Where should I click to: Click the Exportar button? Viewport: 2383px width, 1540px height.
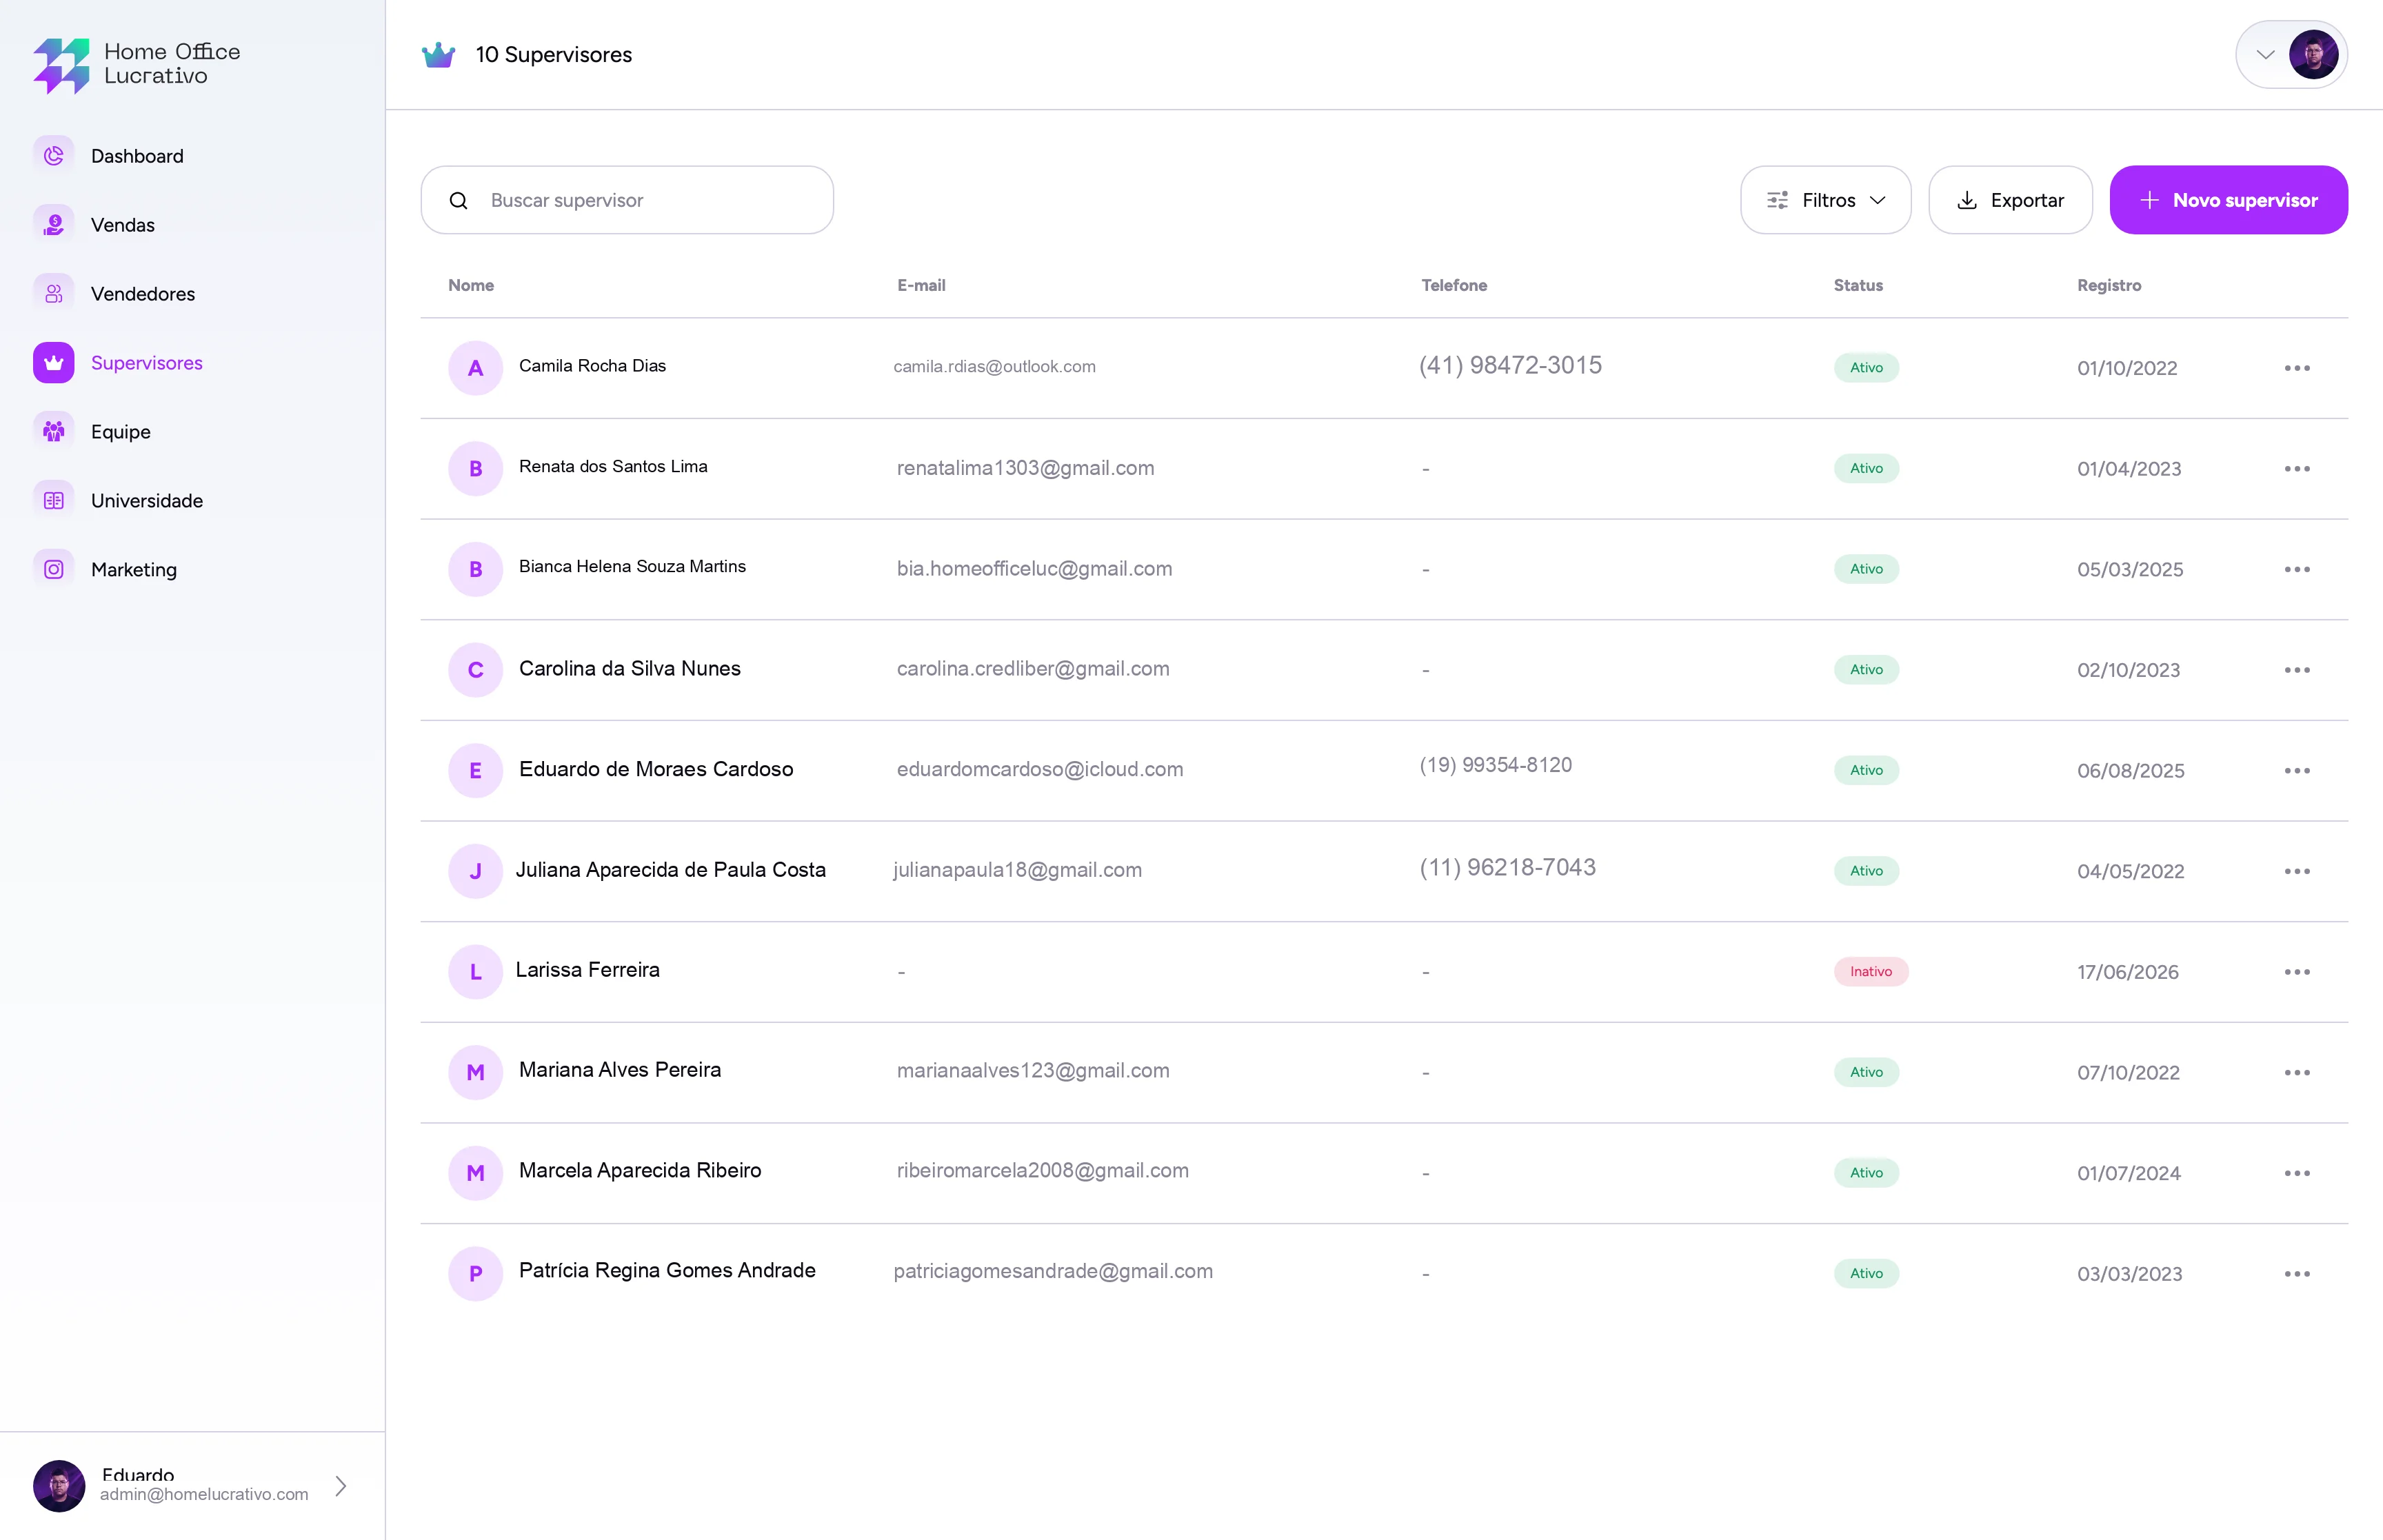point(2010,200)
